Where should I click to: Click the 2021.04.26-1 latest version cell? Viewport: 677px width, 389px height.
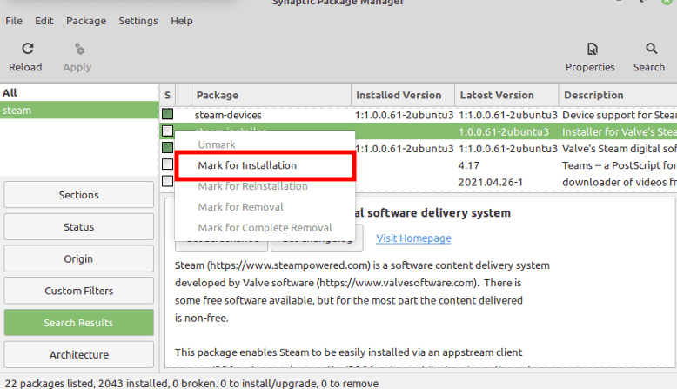tap(491, 182)
